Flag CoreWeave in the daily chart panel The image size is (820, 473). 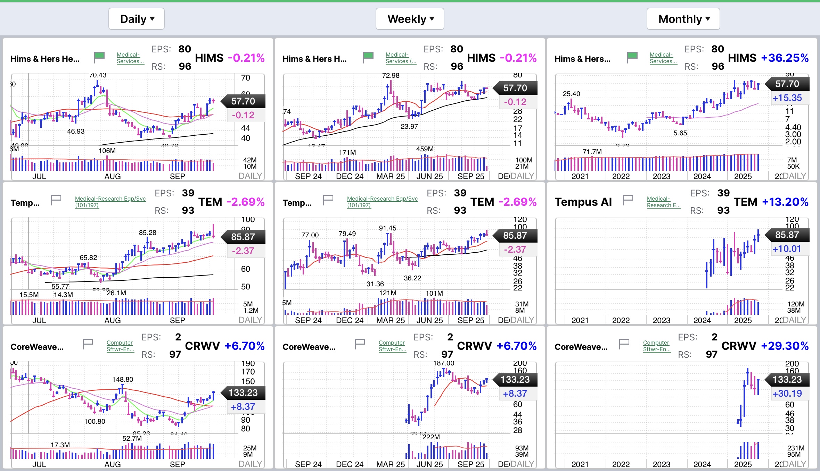pos(88,344)
